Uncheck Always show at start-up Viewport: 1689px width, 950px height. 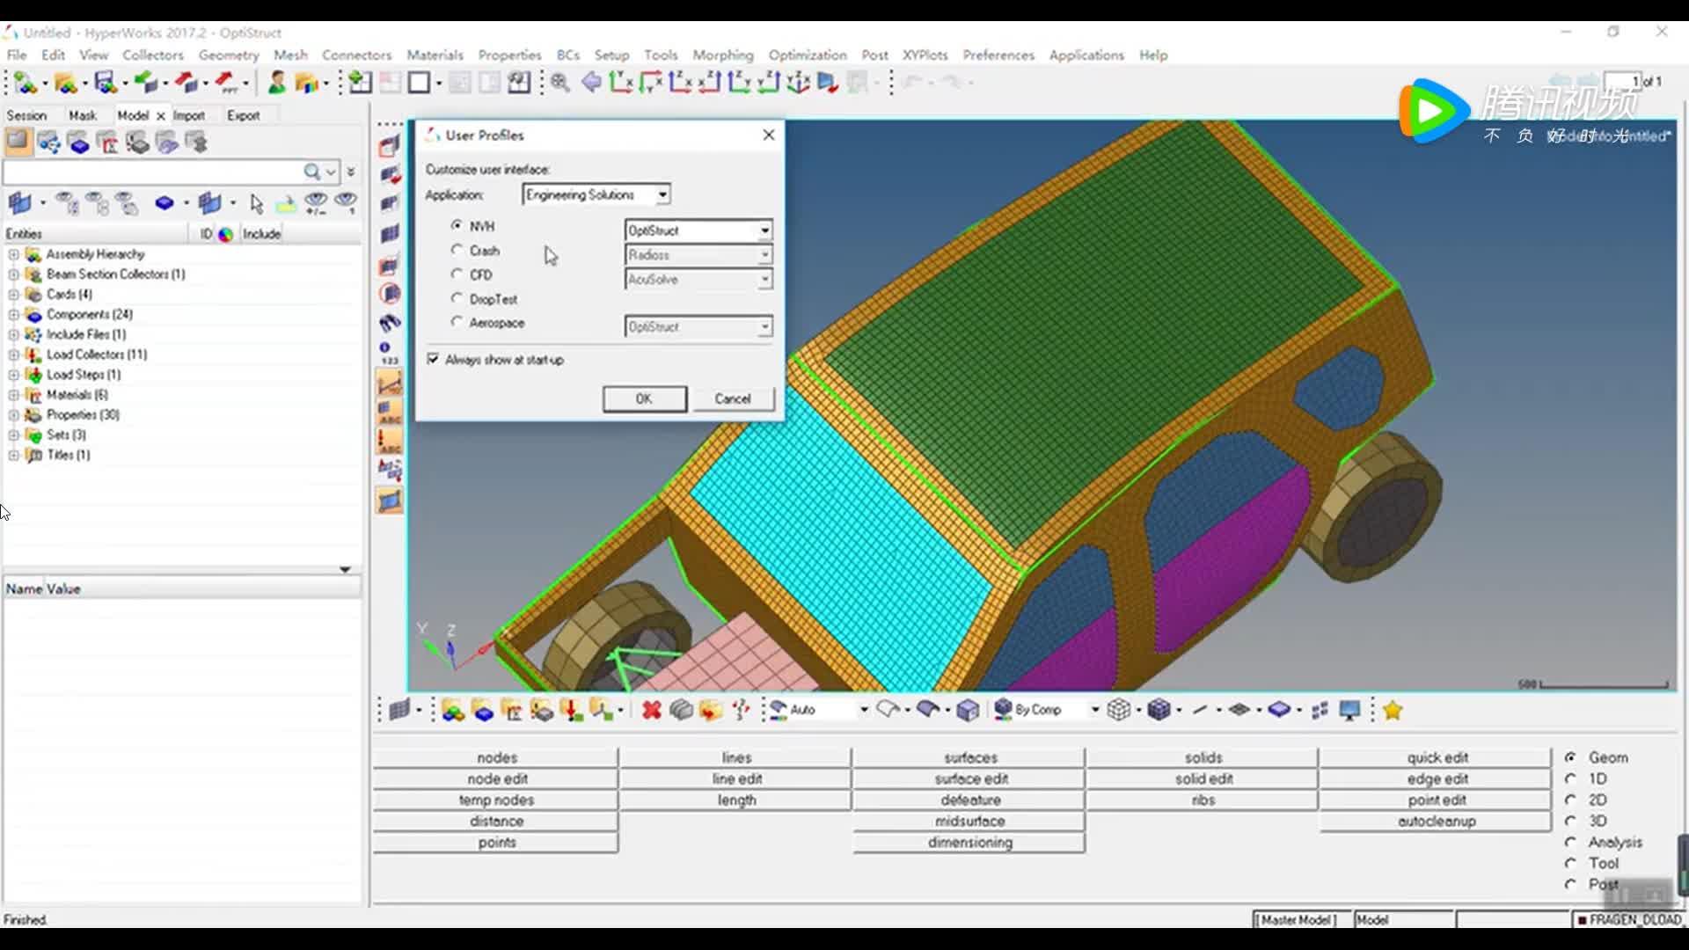(x=433, y=359)
